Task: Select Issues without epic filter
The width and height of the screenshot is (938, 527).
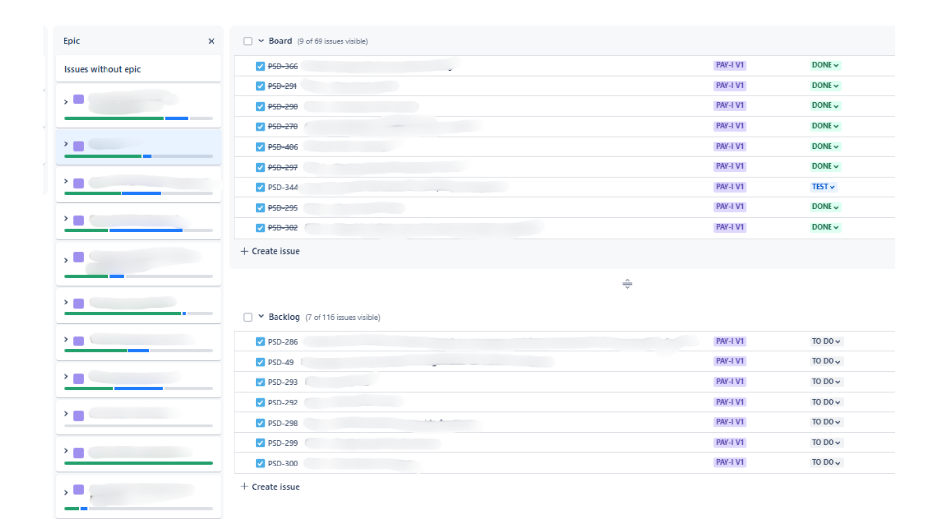Action: (139, 69)
